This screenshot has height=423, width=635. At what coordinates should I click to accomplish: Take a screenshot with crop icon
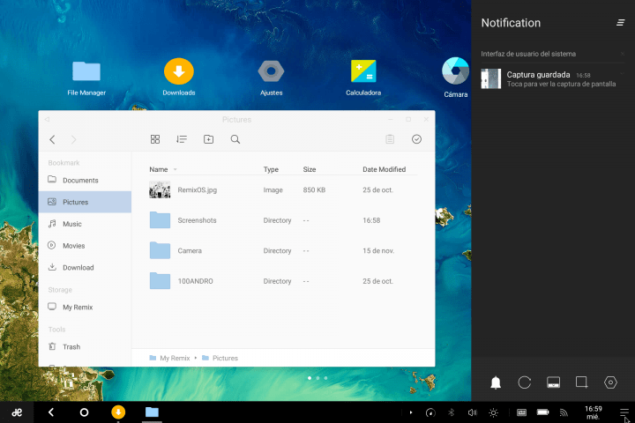point(582,382)
